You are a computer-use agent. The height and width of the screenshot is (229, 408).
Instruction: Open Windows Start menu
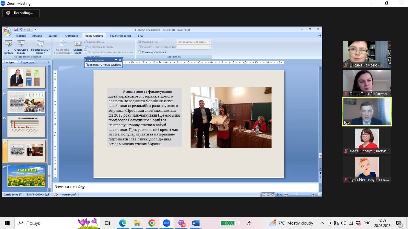tap(7, 223)
